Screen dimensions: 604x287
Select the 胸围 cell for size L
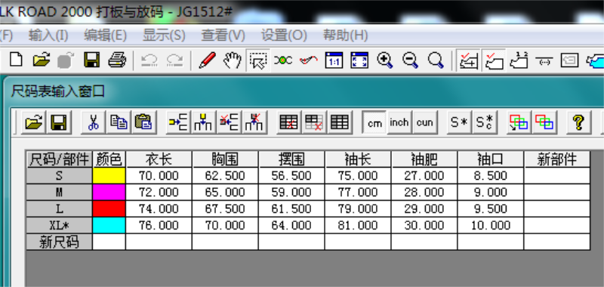click(225, 208)
